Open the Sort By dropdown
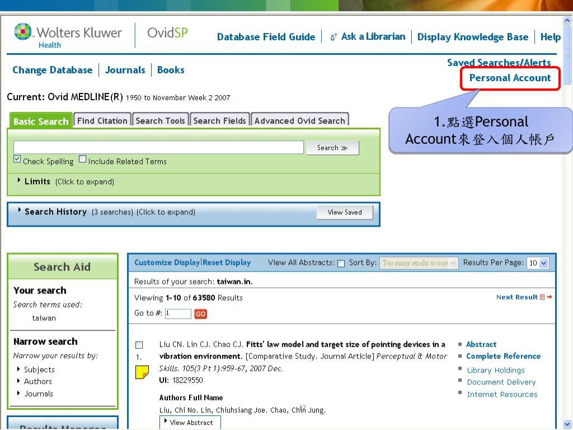 (419, 263)
